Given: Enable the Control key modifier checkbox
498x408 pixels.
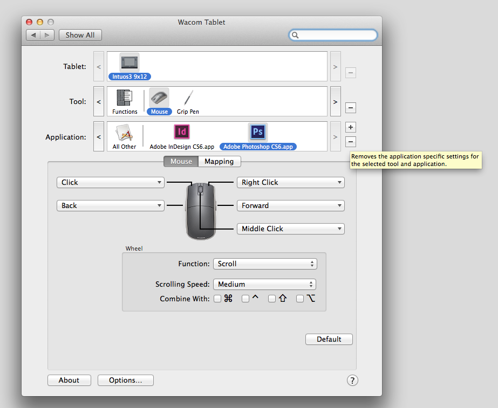Looking at the screenshot, I should (245, 299).
